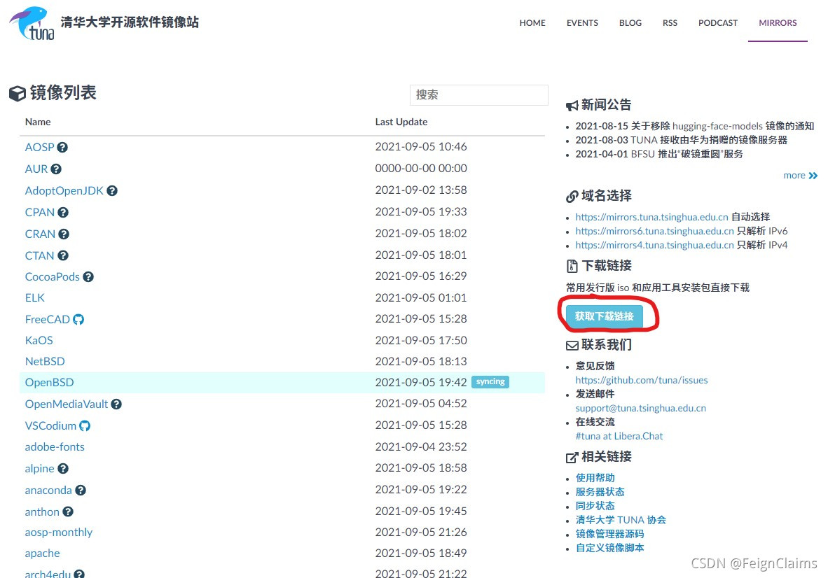
Task: Open the adobe-fonts mirror link
Action: click(x=55, y=447)
